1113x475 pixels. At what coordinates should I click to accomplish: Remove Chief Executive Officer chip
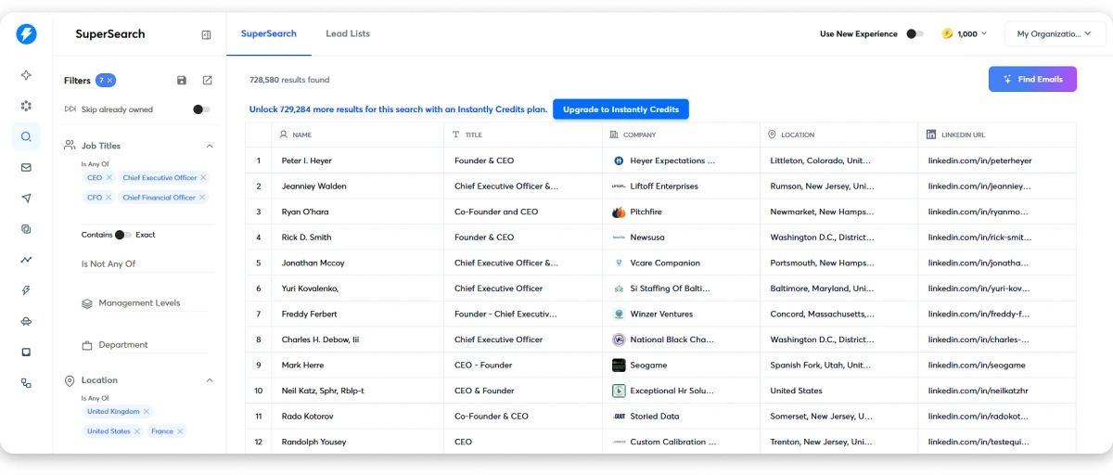pos(203,177)
